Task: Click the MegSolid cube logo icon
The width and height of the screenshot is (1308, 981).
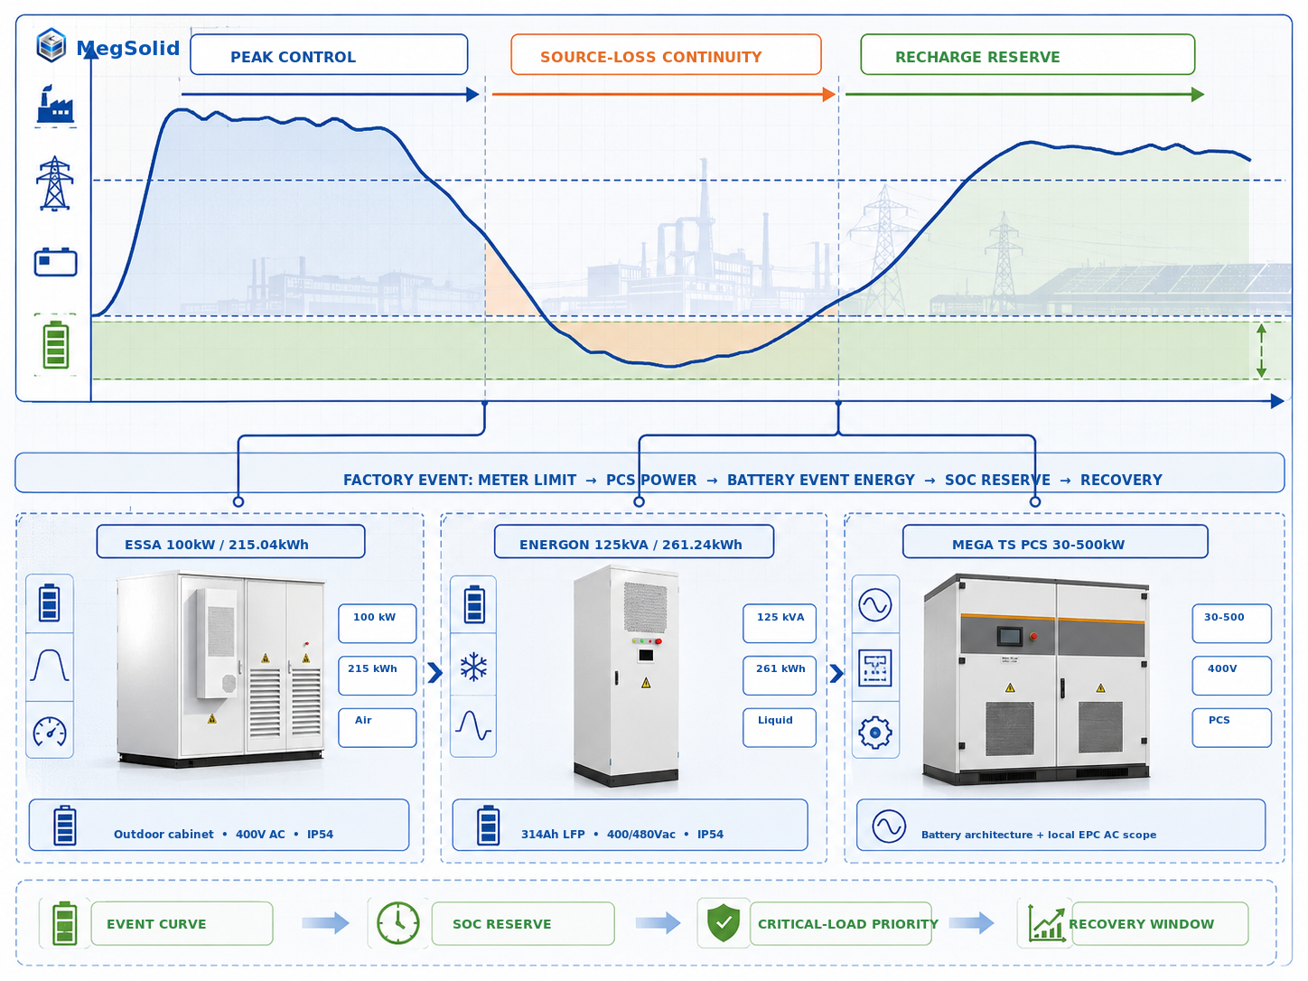Action: (x=51, y=45)
